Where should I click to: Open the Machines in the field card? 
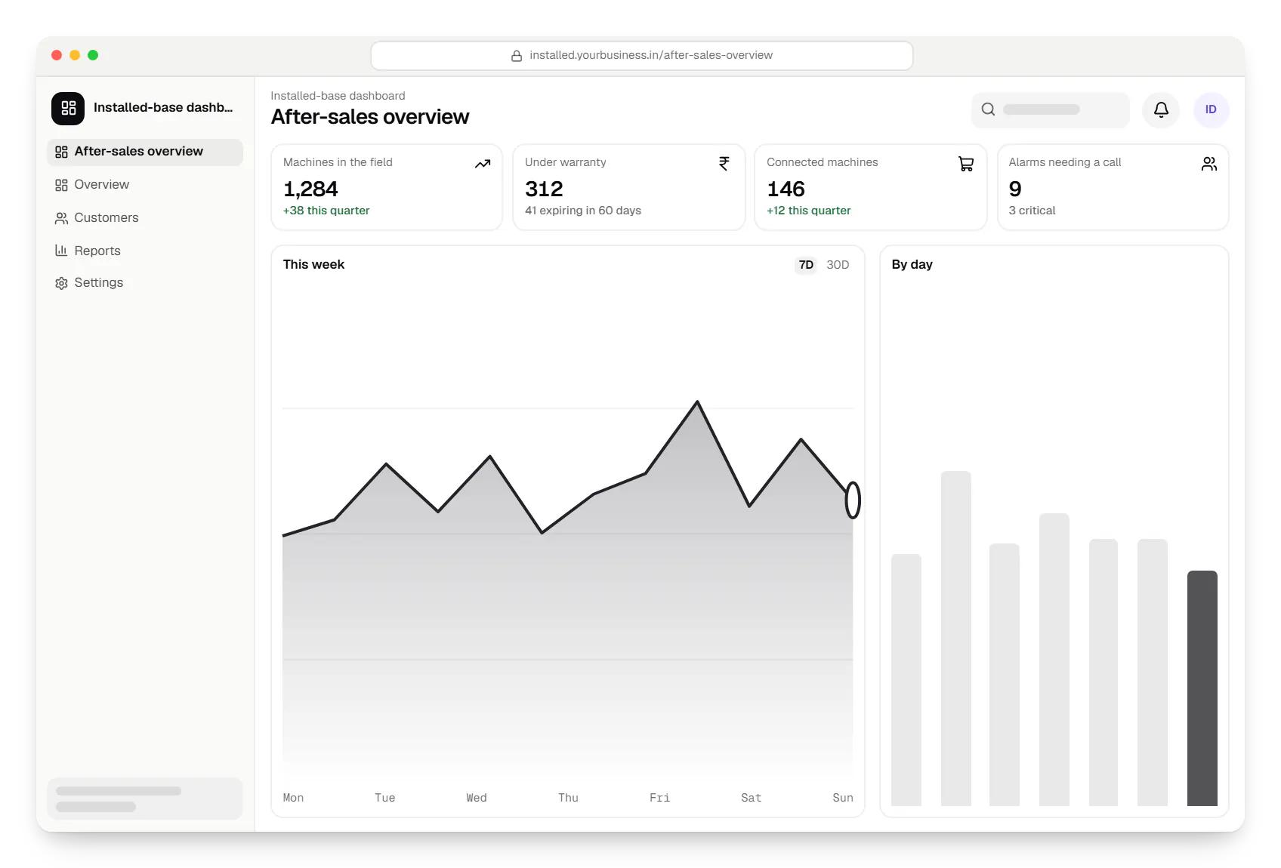pyautogui.click(x=387, y=187)
